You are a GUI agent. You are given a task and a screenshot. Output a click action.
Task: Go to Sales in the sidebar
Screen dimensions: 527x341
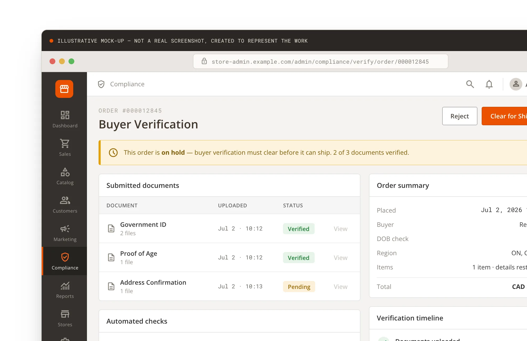[x=65, y=148]
